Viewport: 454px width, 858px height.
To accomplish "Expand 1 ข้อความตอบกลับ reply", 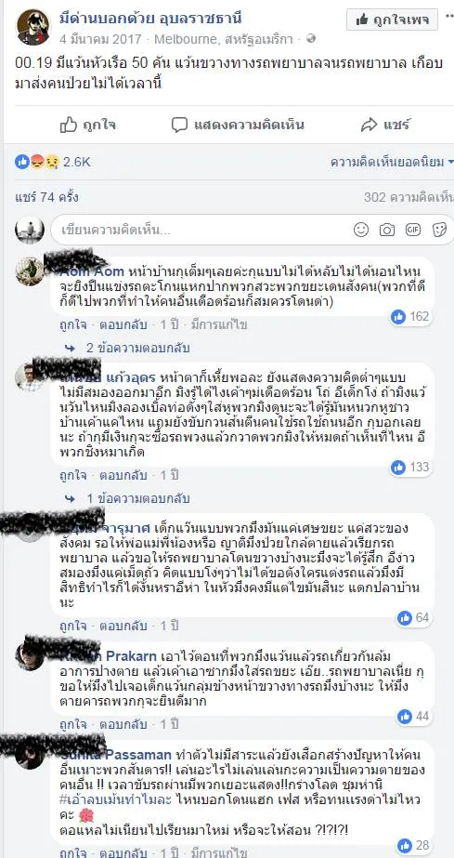I will tap(127, 498).
